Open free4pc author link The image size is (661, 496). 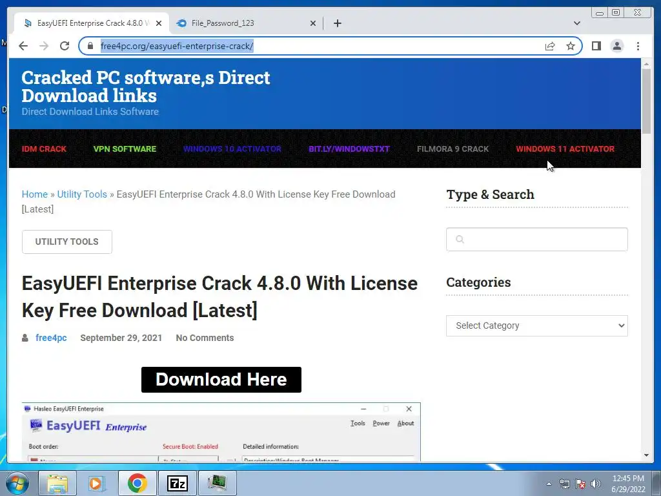tap(51, 338)
